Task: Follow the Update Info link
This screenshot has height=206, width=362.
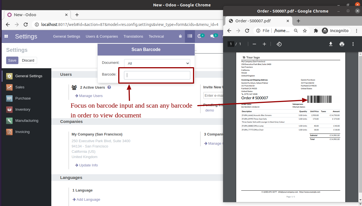Action: tap(86, 165)
